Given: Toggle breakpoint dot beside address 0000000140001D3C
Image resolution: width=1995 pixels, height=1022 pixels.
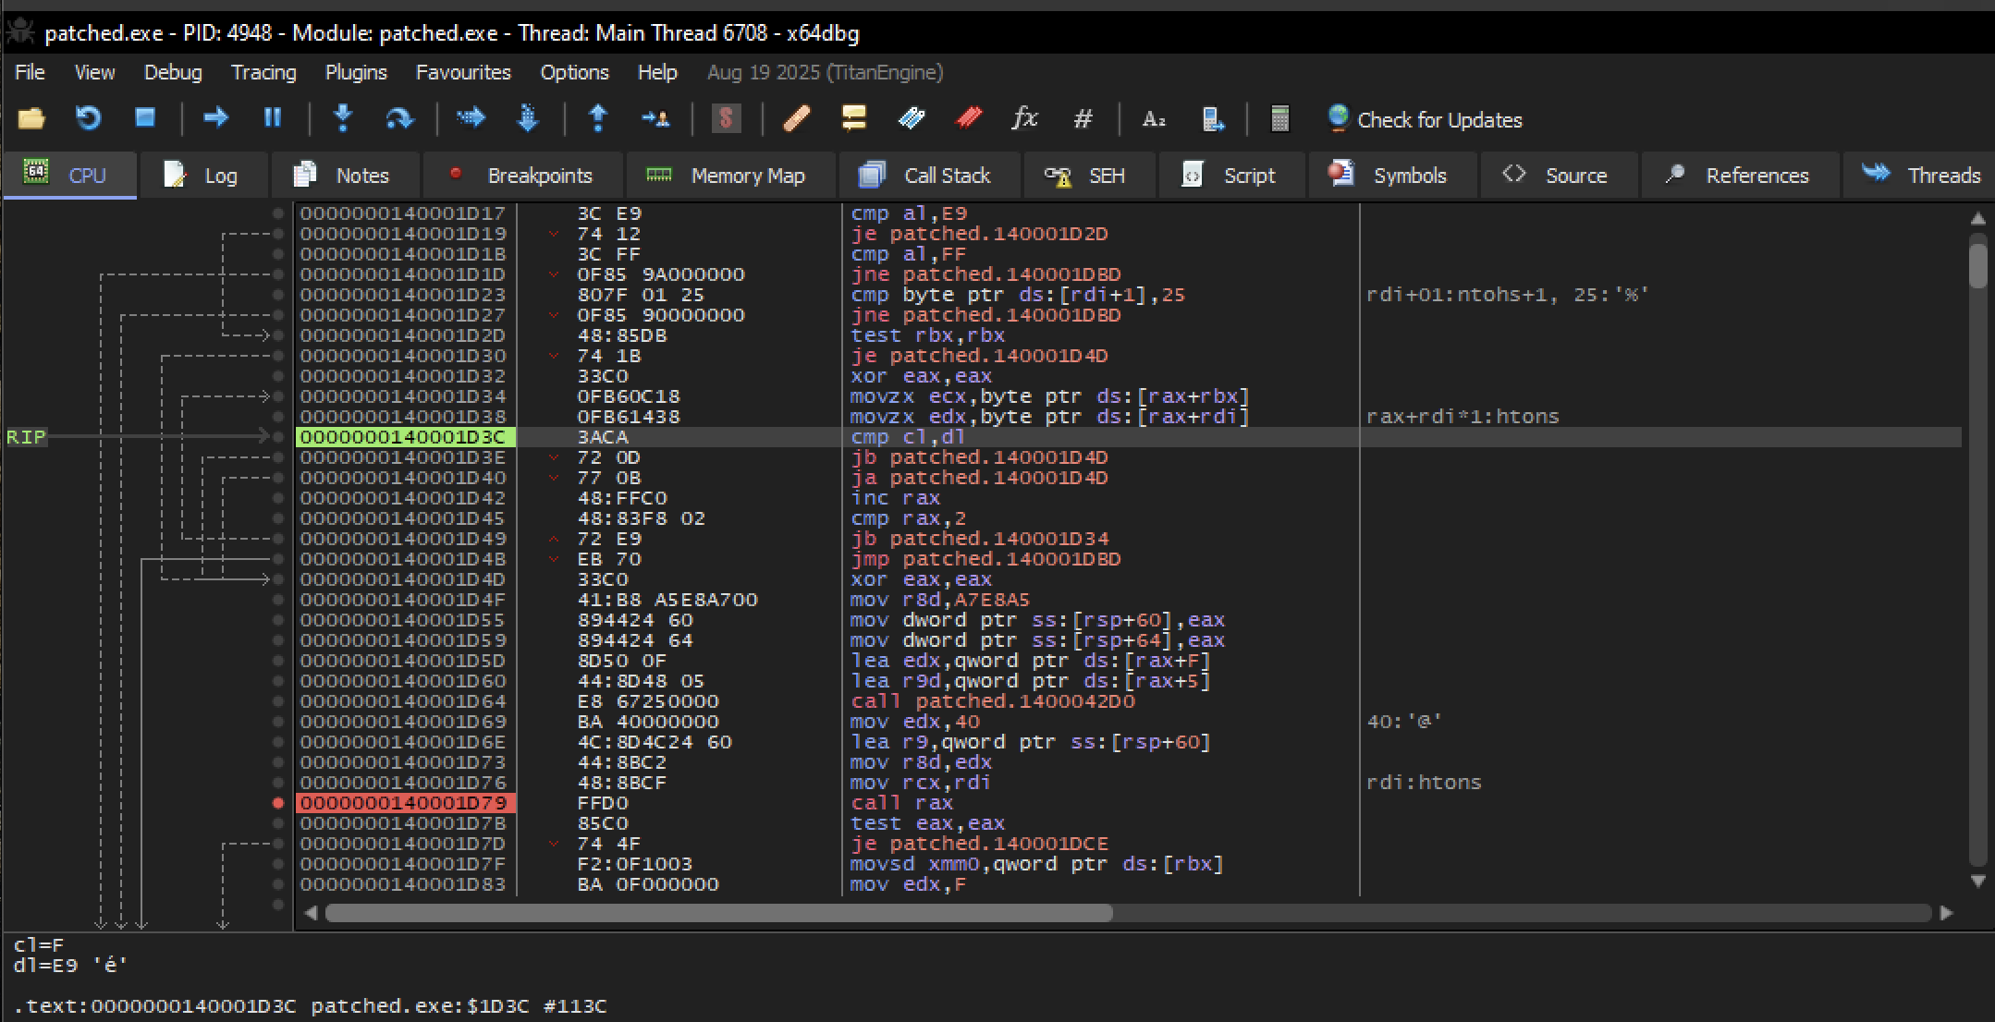Looking at the screenshot, I should [x=277, y=437].
